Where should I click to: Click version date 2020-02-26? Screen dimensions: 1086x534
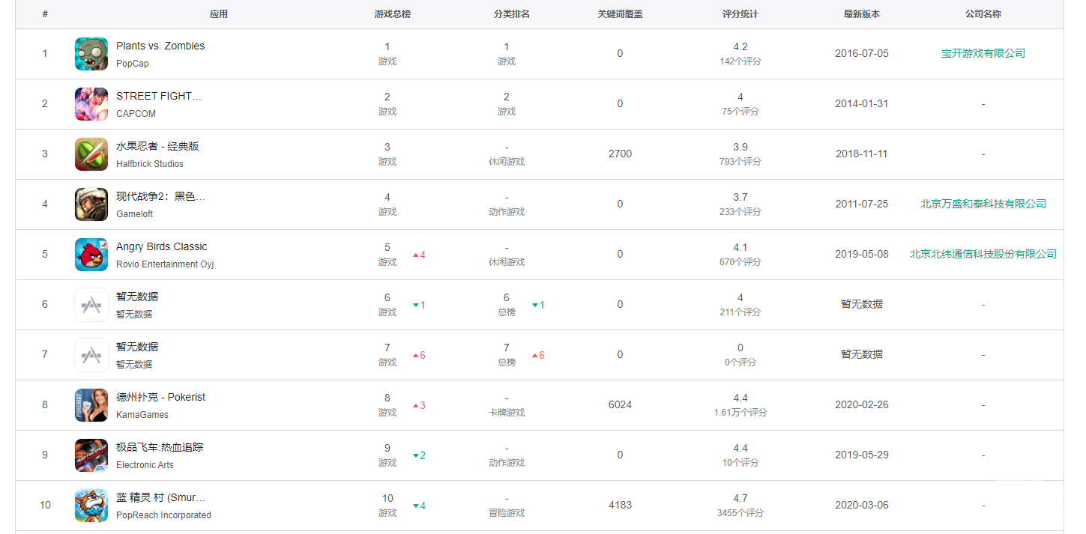(862, 404)
